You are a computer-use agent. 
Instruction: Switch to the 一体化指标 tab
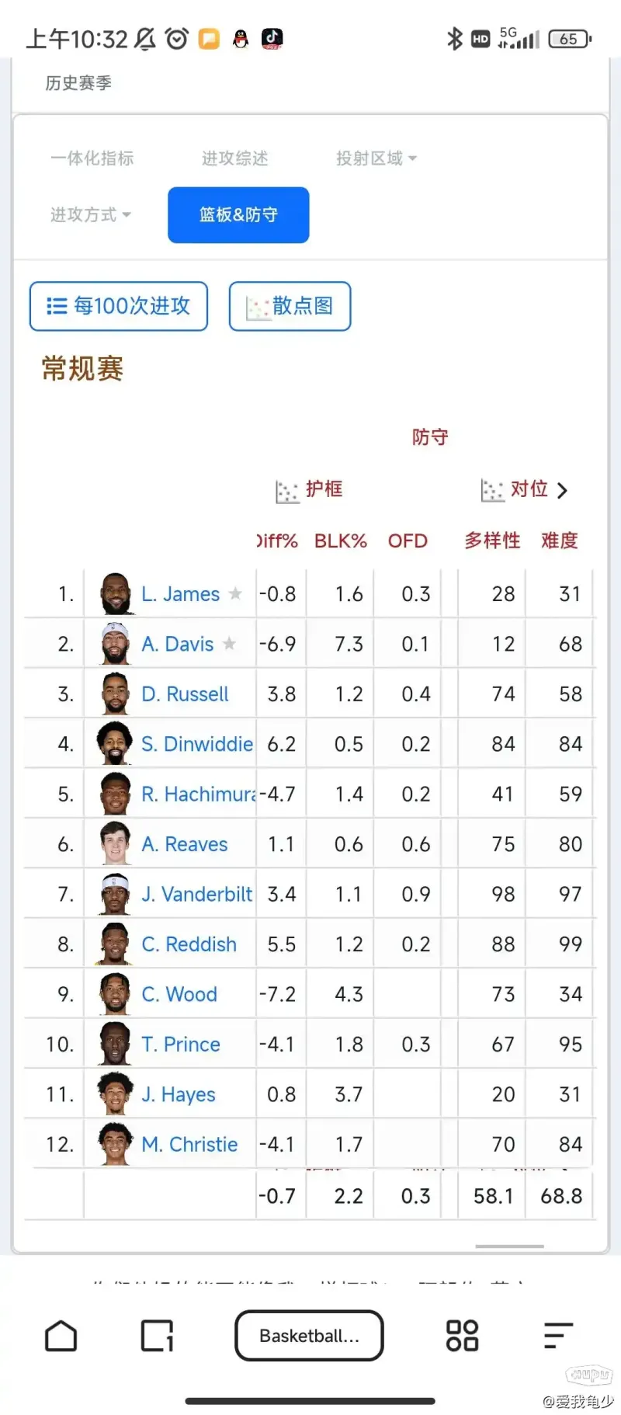(93, 158)
